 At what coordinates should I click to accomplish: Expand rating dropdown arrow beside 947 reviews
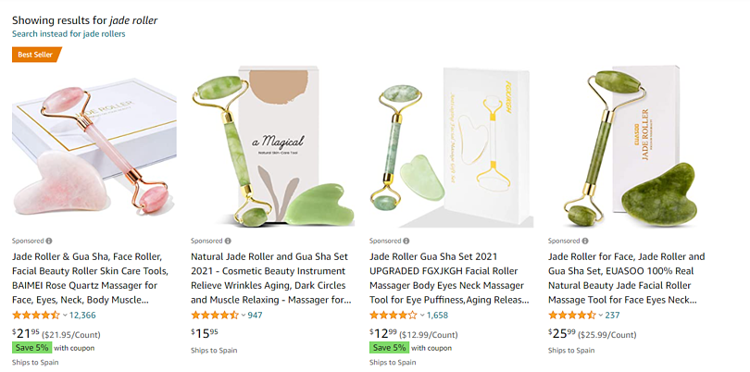244,316
